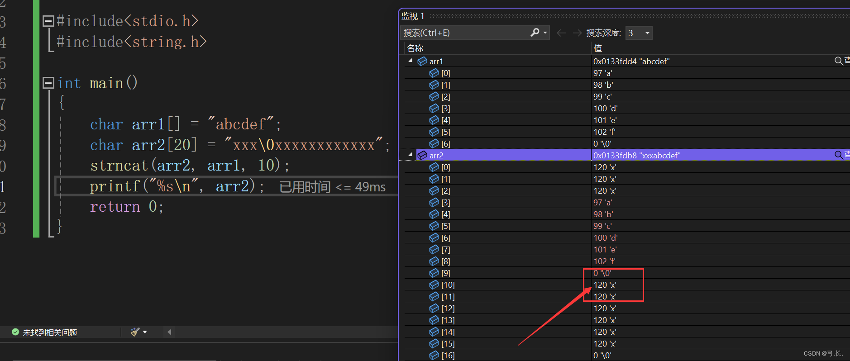This screenshot has width=850, height=361.
Task: Select the 监视 1 panel title
Action: [413, 16]
